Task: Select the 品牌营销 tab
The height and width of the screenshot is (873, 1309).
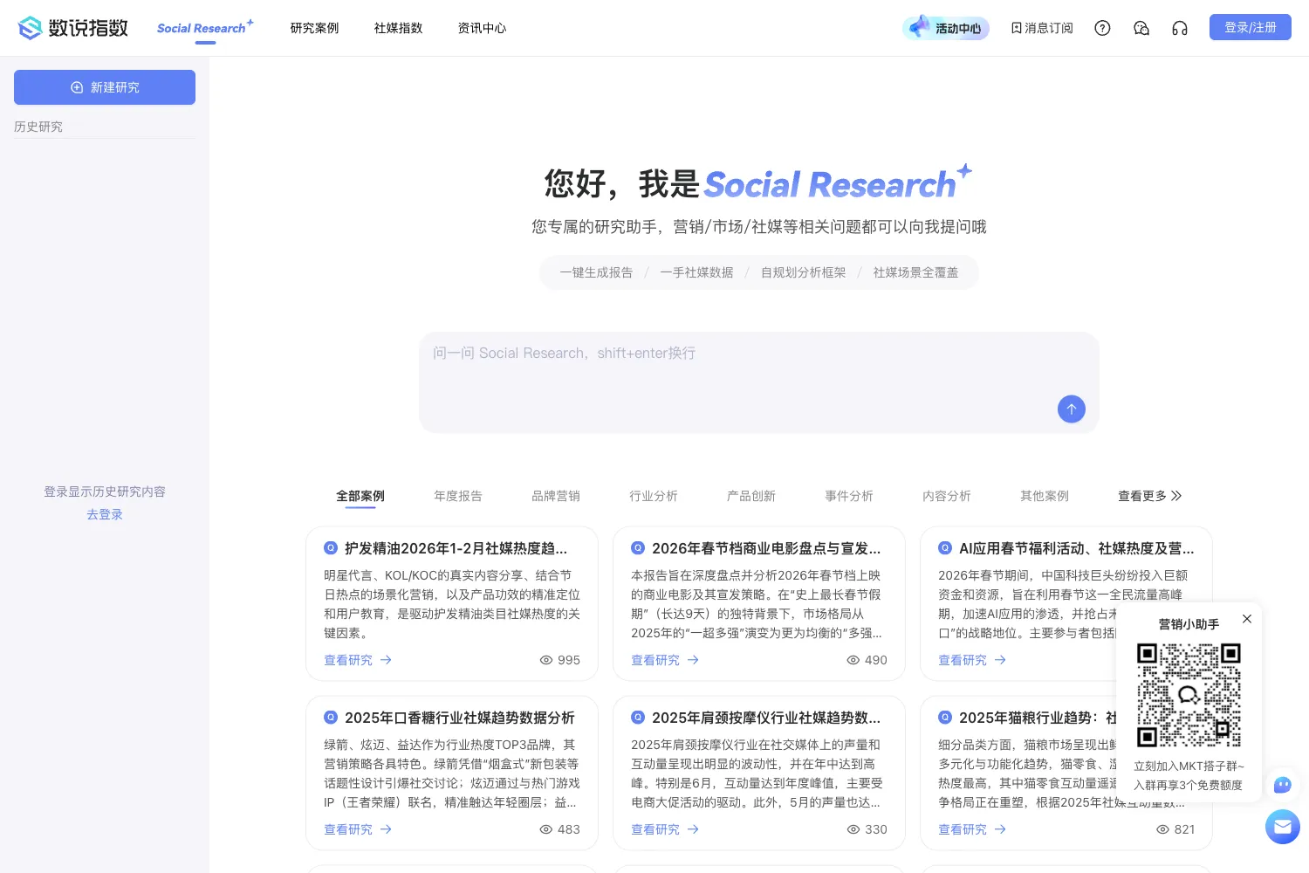Action: (x=556, y=496)
